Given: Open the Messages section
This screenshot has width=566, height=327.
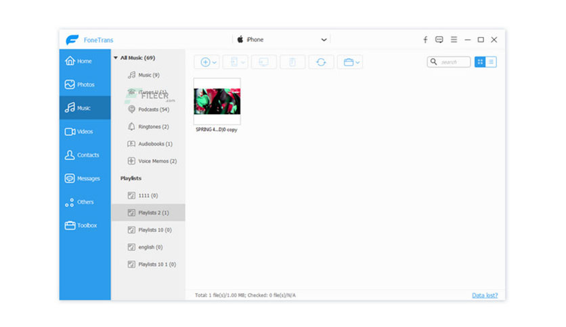Looking at the screenshot, I should [x=85, y=178].
